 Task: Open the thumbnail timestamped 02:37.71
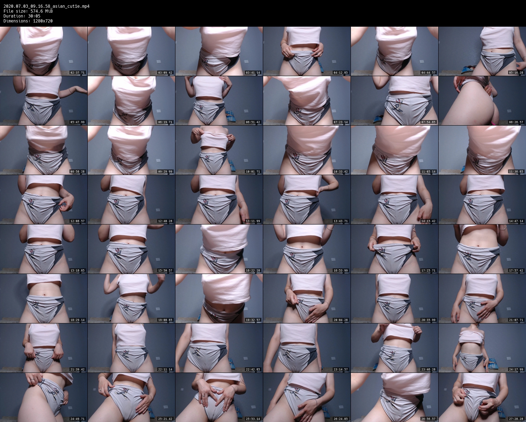pos(44,51)
